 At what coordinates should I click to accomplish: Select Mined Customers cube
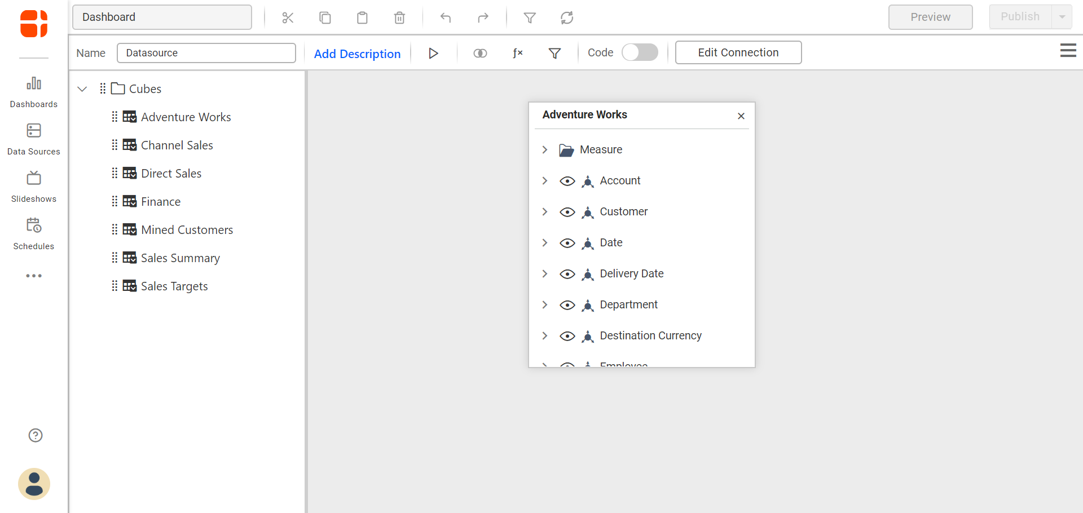click(x=187, y=230)
